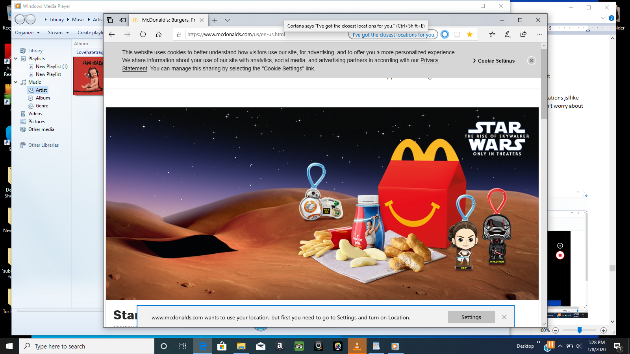Select the McDonald's: Burgers tab

[169, 20]
